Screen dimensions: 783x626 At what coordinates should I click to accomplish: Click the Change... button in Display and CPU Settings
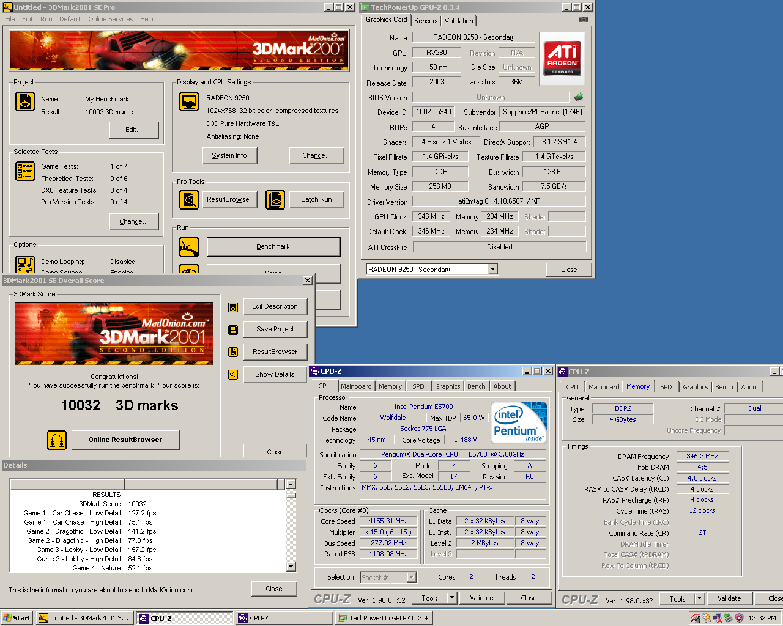pyautogui.click(x=316, y=156)
